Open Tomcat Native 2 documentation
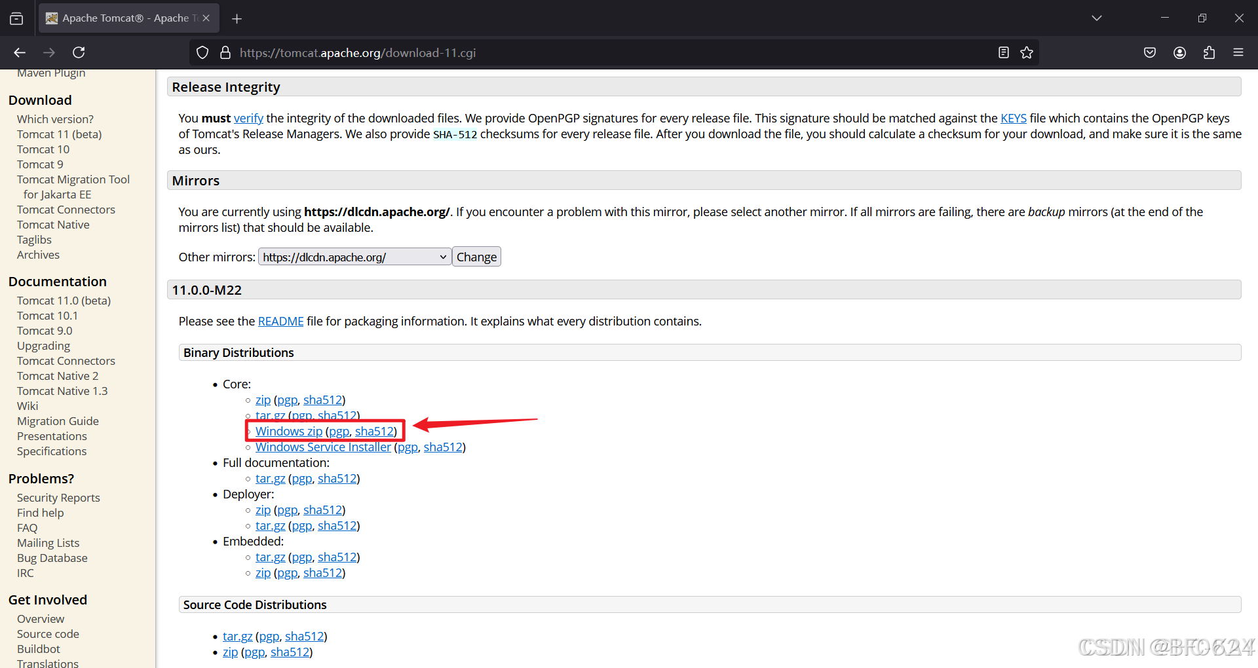This screenshot has width=1258, height=668. click(58, 376)
